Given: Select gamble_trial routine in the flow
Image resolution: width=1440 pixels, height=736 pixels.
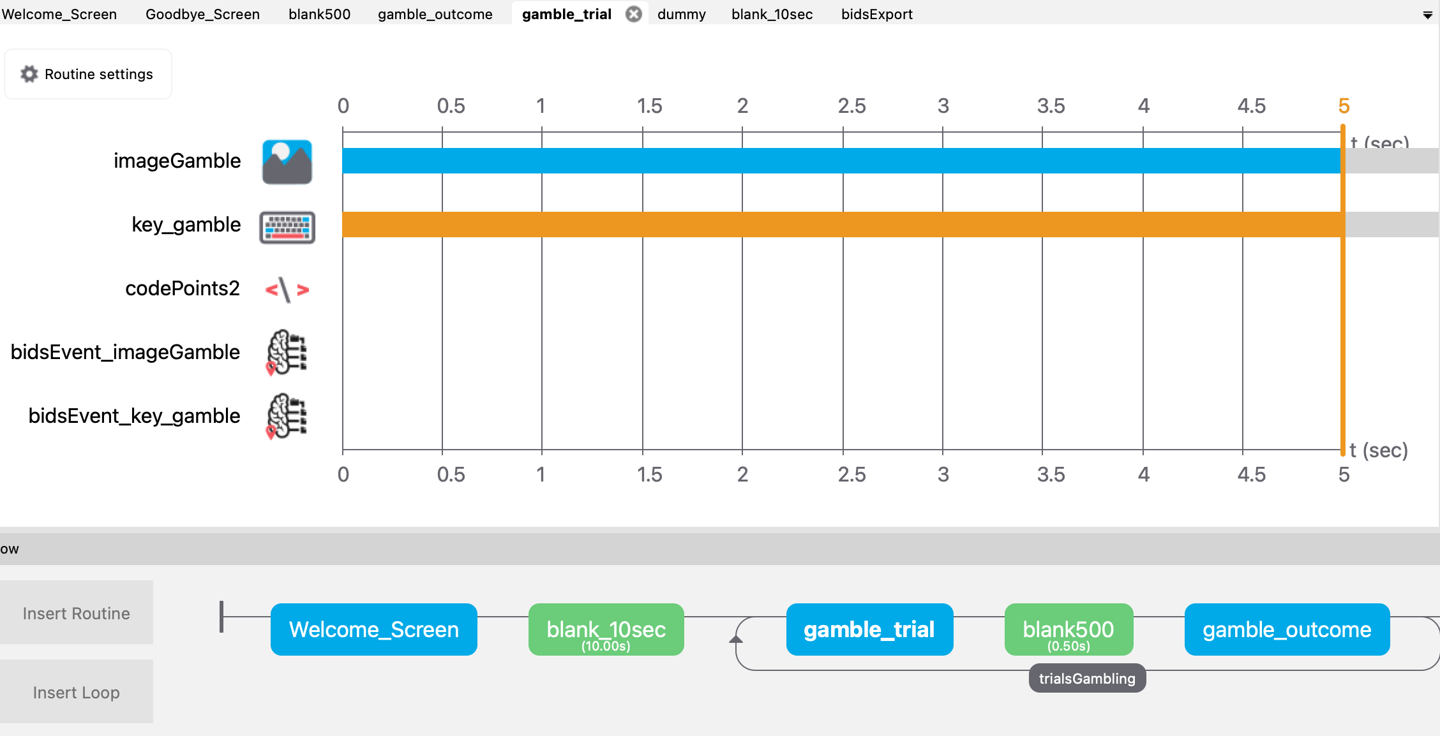Looking at the screenshot, I should 869,629.
